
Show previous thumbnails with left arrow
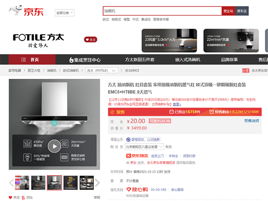point(12,183)
